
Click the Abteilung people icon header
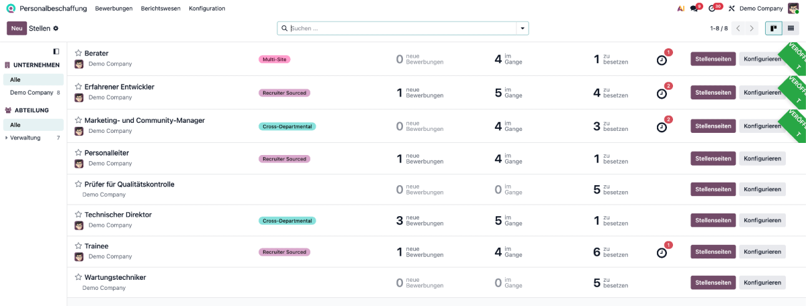pos(7,110)
